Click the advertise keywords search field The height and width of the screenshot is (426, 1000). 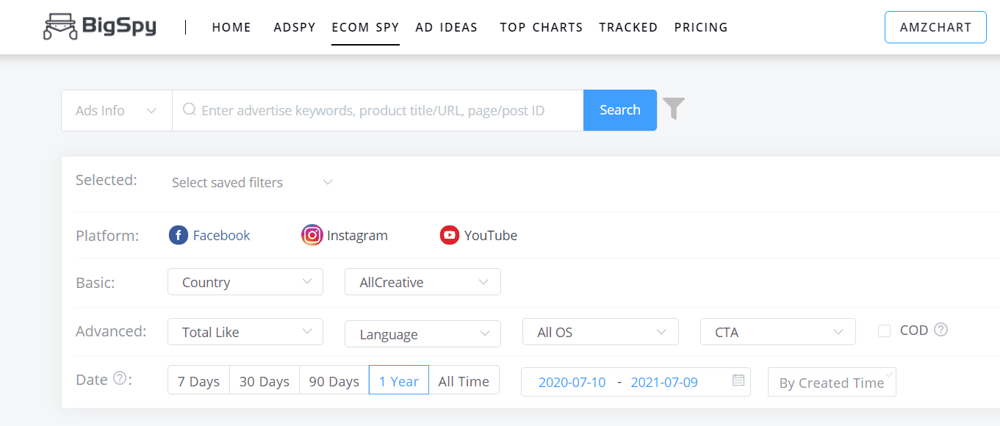pyautogui.click(x=378, y=110)
